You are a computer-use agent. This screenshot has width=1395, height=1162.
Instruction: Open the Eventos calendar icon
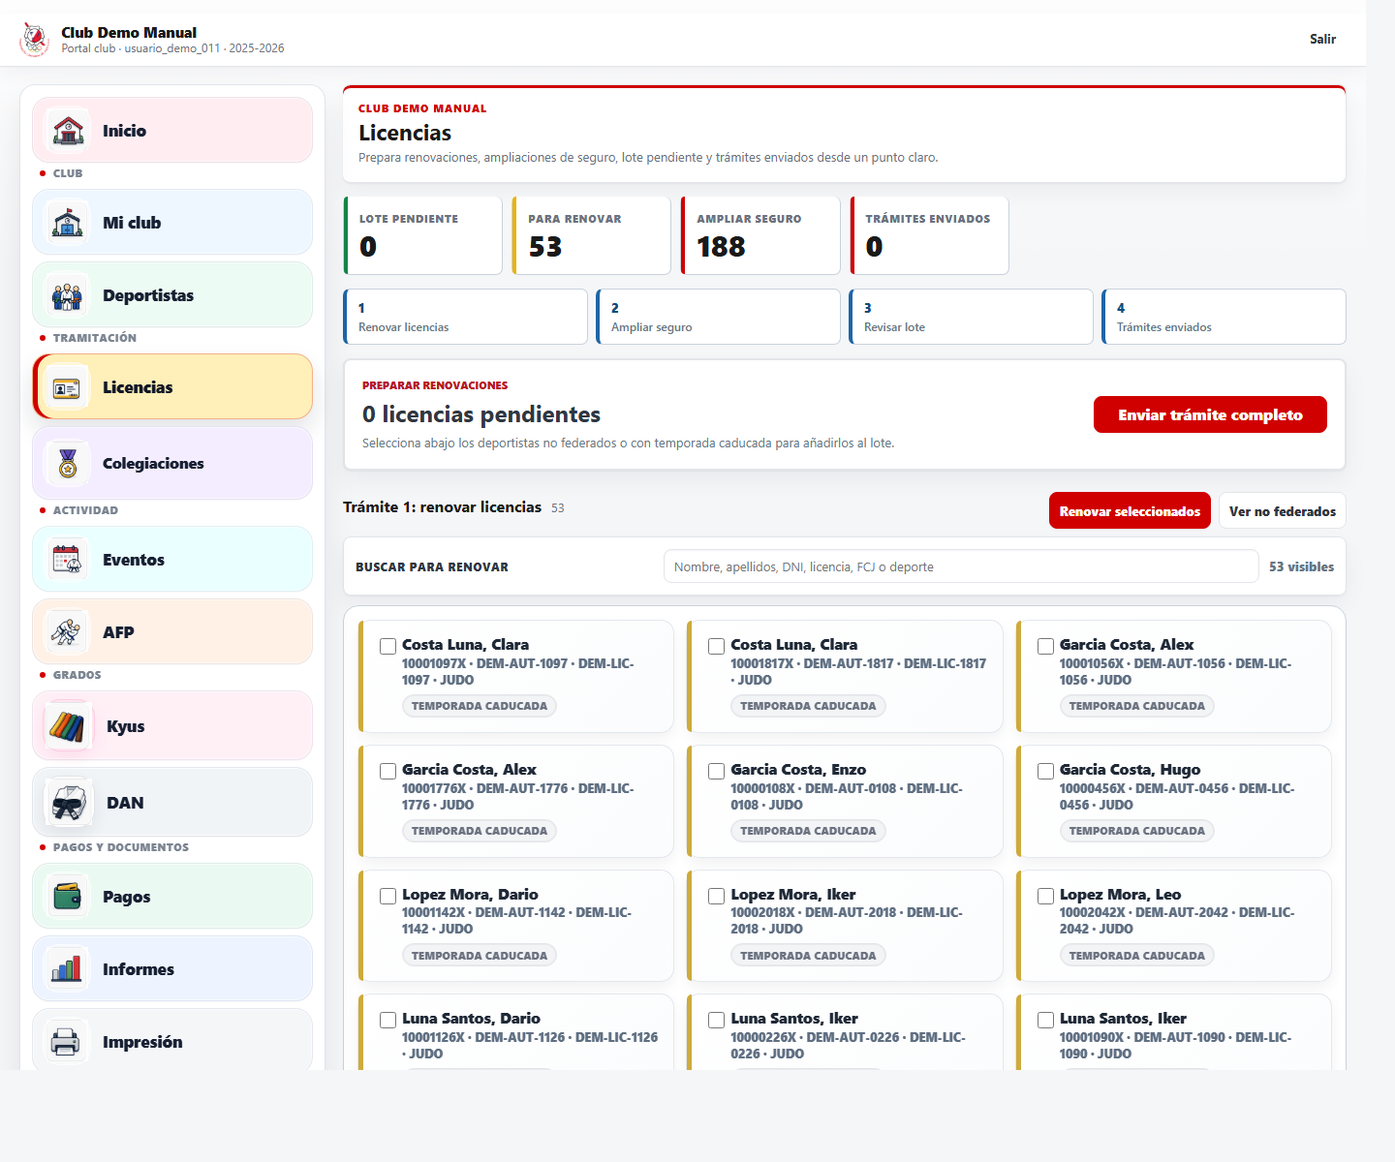pos(68,560)
